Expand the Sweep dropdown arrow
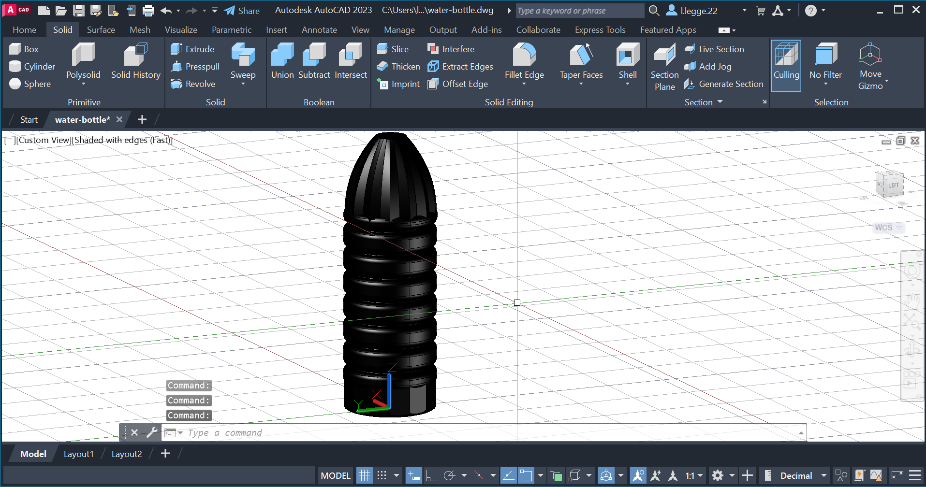The image size is (926, 487). (243, 84)
